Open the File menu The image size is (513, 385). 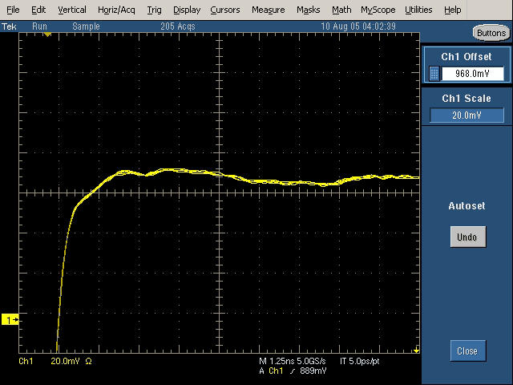click(13, 10)
